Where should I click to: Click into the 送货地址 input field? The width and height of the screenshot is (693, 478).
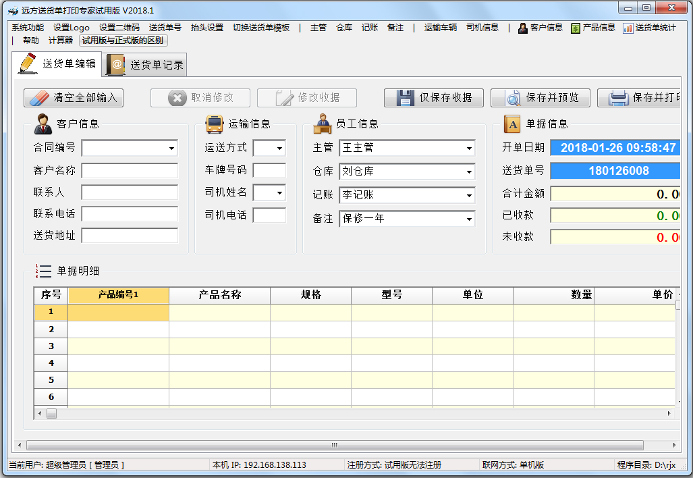[130, 236]
